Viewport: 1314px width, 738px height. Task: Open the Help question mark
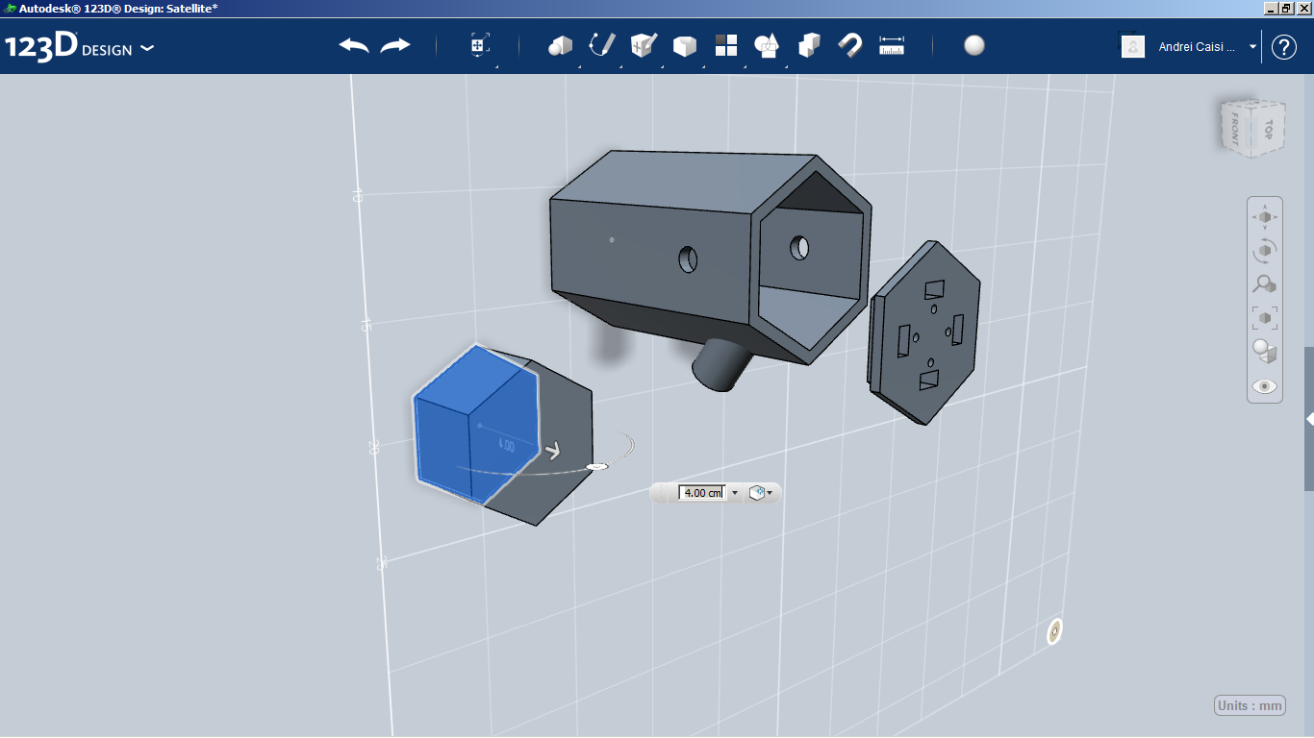[x=1284, y=46]
